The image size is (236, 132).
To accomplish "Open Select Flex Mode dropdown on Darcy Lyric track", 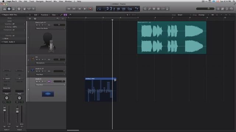I will [51, 28].
